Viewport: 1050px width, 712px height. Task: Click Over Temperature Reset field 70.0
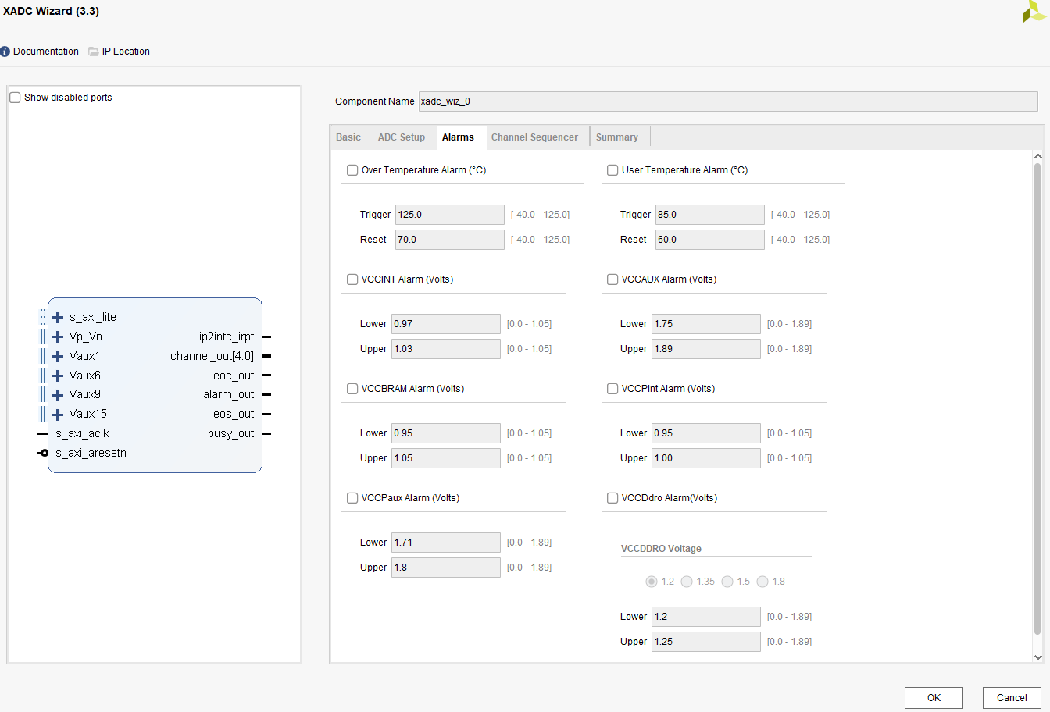point(450,240)
